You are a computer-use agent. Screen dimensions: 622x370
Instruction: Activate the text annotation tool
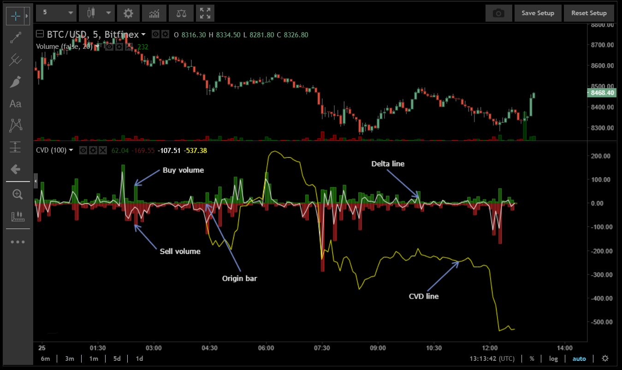pyautogui.click(x=15, y=104)
